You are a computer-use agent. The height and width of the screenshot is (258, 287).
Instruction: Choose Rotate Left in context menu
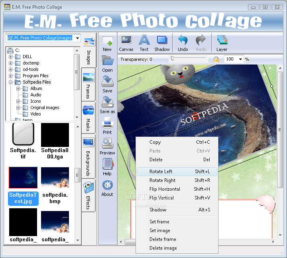pyautogui.click(x=177, y=172)
